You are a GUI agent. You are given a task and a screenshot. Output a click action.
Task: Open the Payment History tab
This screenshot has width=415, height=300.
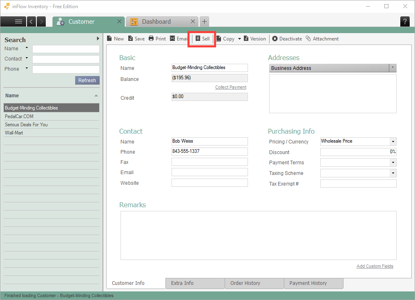click(x=314, y=283)
